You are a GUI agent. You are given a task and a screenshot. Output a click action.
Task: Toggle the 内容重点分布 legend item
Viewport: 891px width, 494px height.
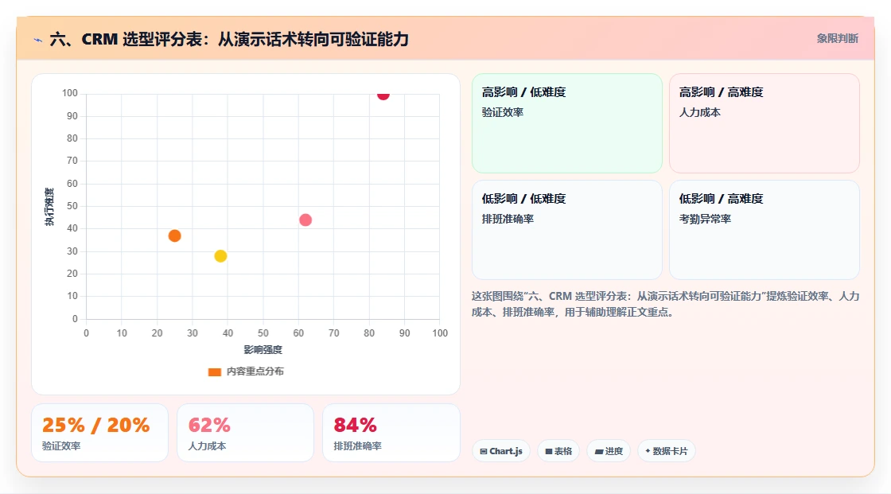pos(246,371)
